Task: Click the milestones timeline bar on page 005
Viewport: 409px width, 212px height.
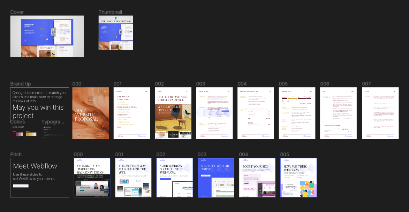Action: pos(297,99)
